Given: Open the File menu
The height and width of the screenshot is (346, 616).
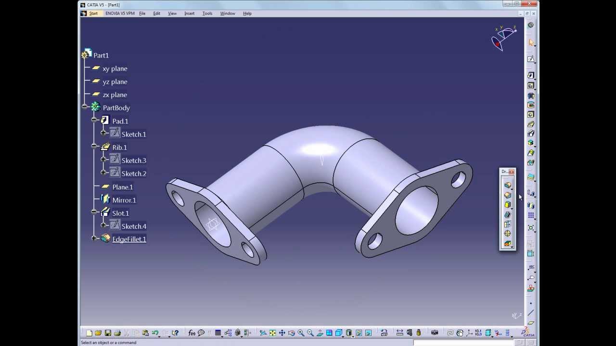Looking at the screenshot, I should [142, 13].
